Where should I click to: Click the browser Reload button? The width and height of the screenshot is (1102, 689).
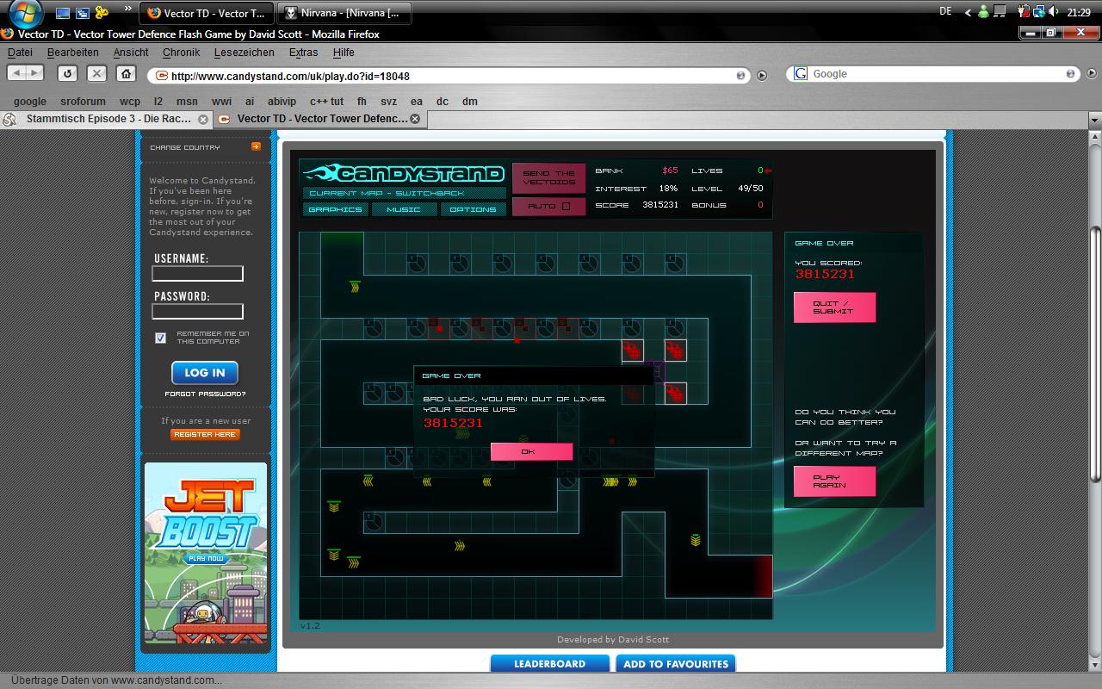67,74
